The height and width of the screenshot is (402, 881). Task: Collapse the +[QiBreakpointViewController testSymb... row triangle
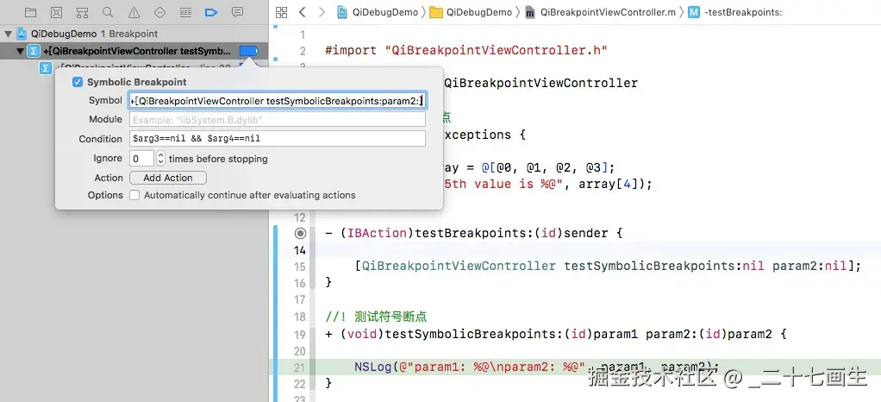pyautogui.click(x=20, y=51)
